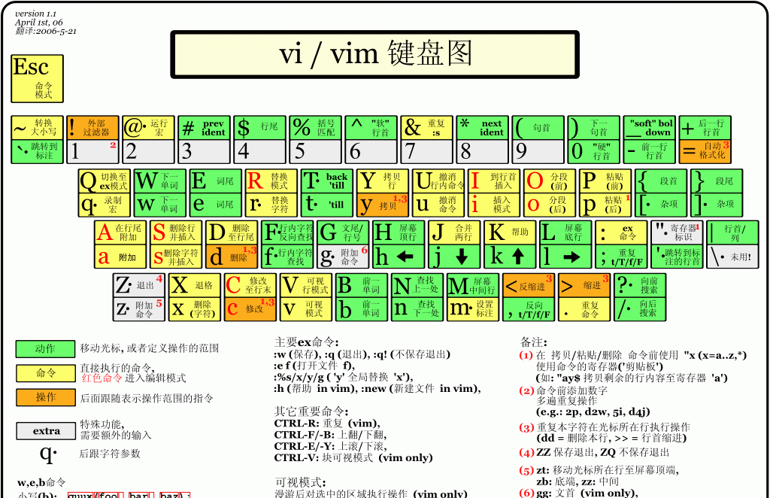Click the uppercase K 帮助 key

(510, 232)
